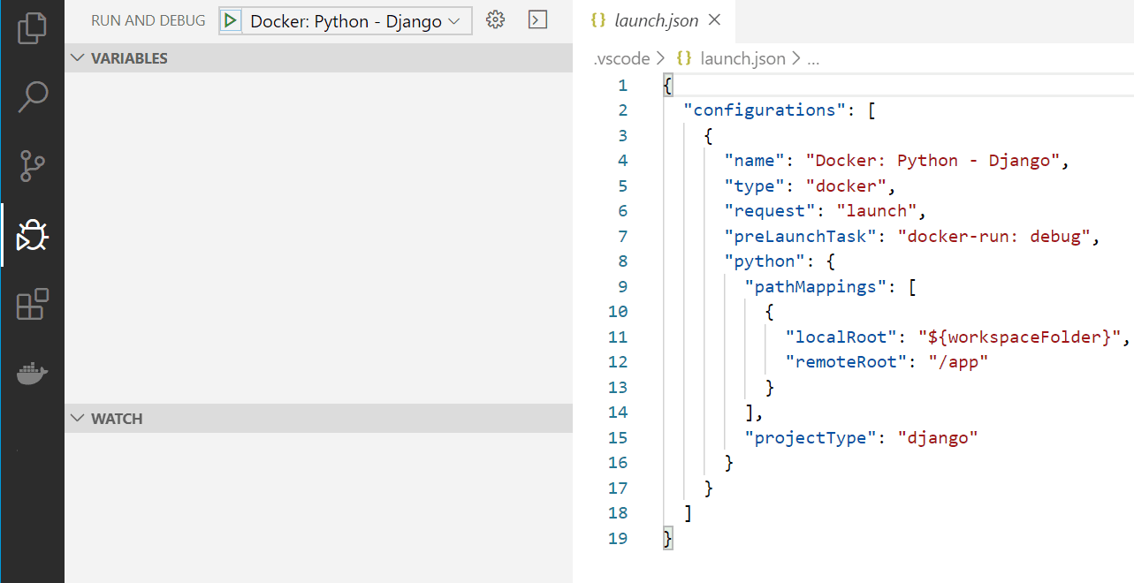Select the Run and Debug activity bar icon
Screen dimensions: 1134x583
(32, 235)
